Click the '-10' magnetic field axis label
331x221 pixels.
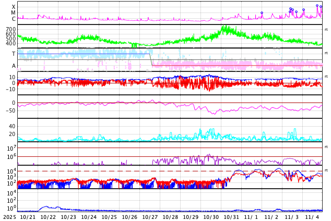click(x=10, y=89)
